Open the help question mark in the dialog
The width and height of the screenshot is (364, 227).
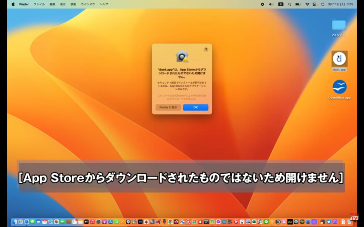206,49
